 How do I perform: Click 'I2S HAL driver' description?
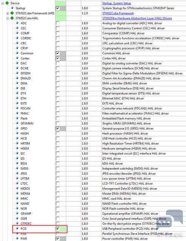click(111, 158)
